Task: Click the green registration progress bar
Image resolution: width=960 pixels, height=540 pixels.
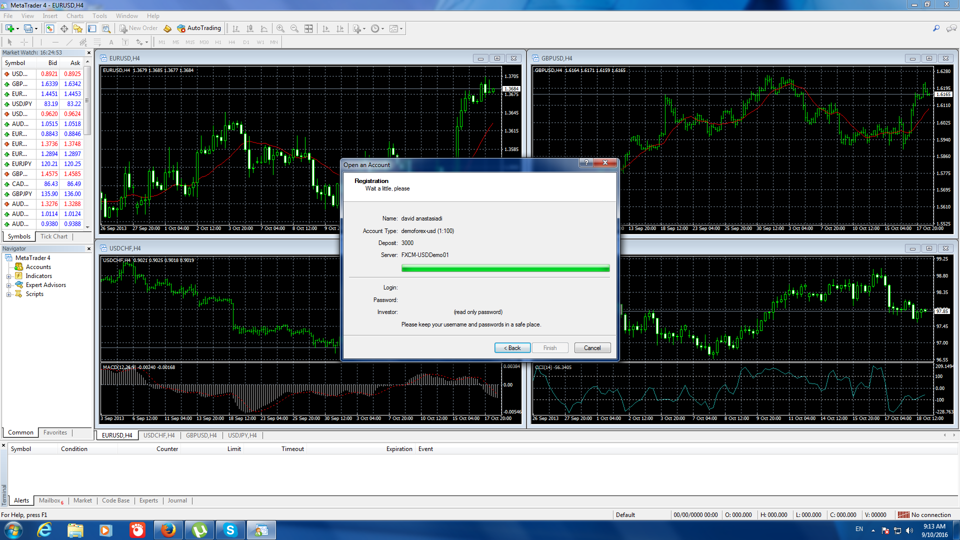Action: pyautogui.click(x=505, y=268)
